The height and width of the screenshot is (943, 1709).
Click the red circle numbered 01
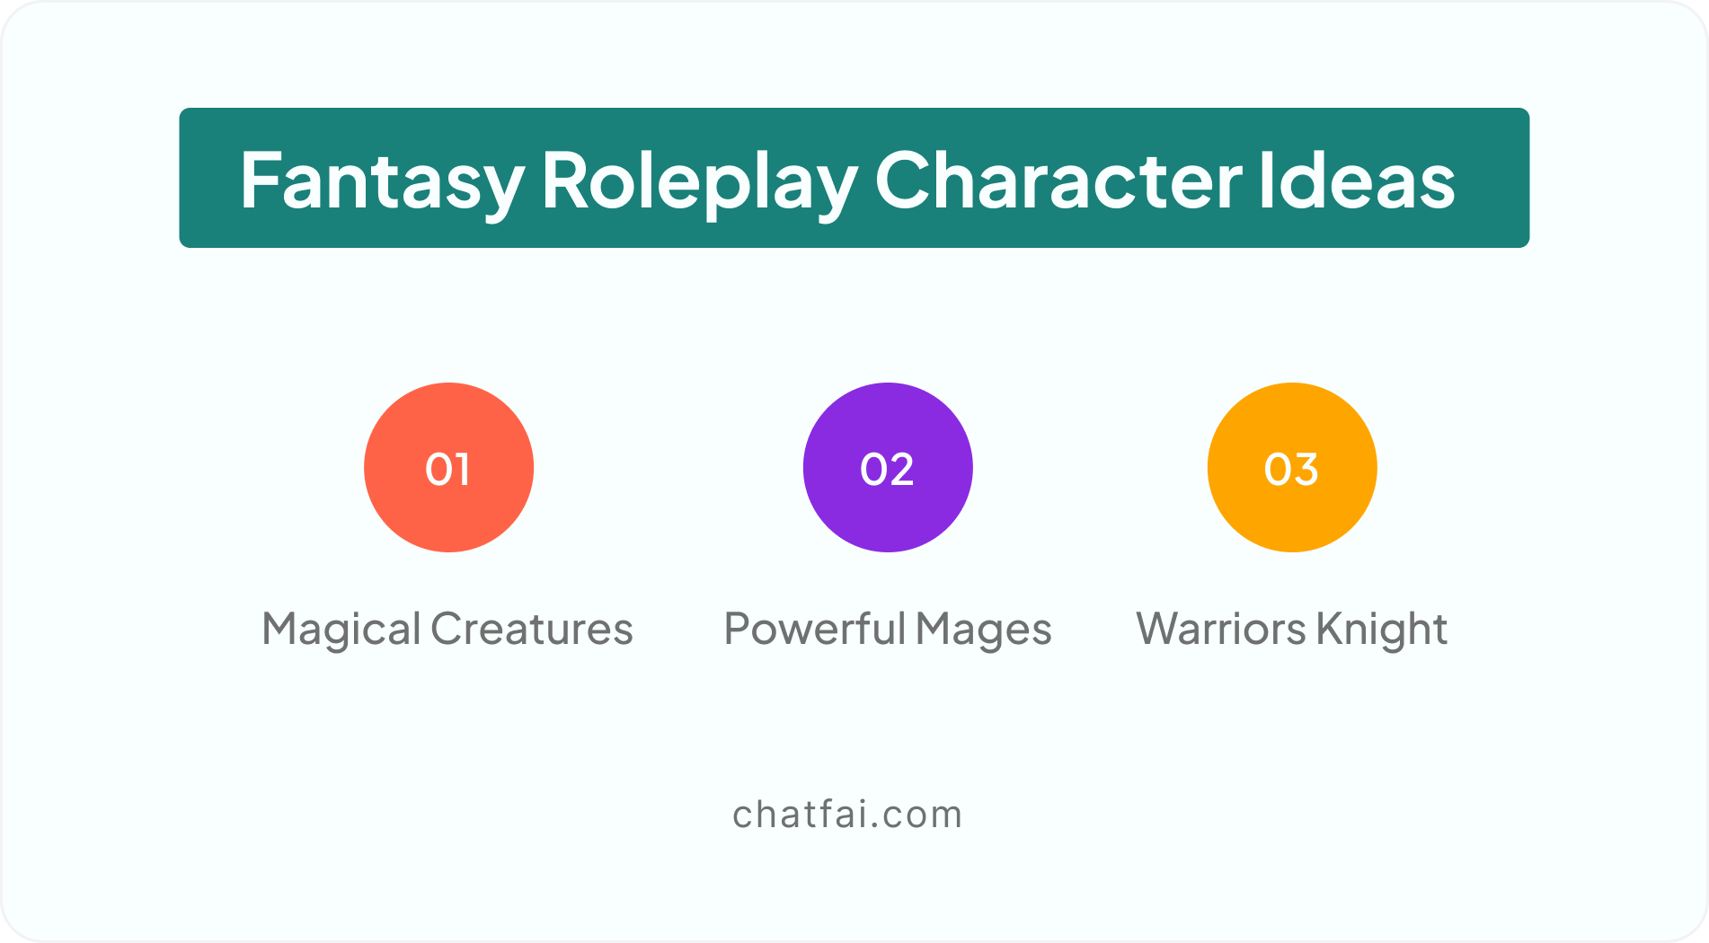[448, 467]
